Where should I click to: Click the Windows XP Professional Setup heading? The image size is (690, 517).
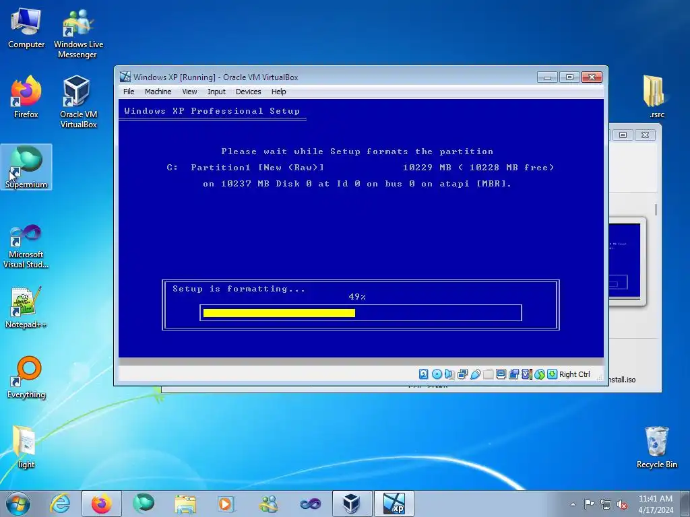(212, 111)
